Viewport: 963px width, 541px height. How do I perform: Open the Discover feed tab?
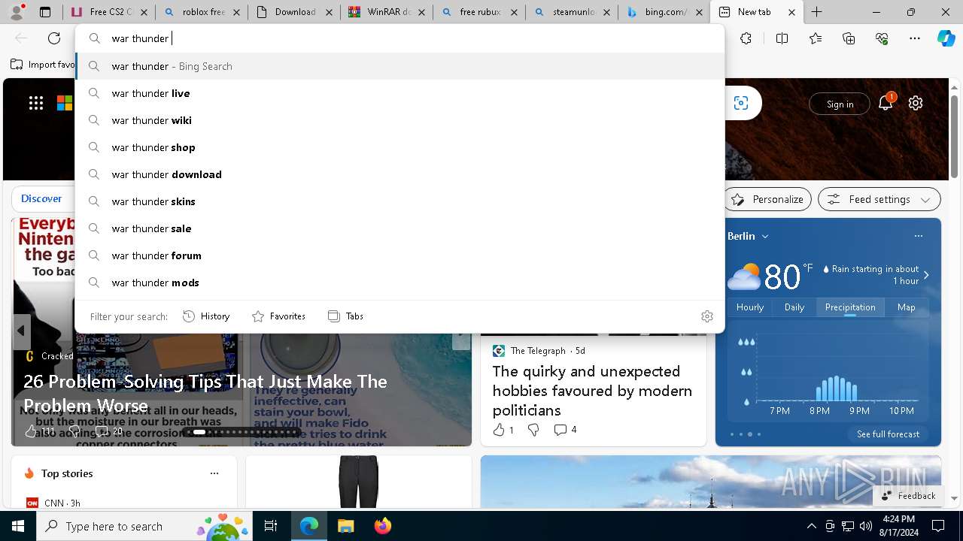point(41,198)
